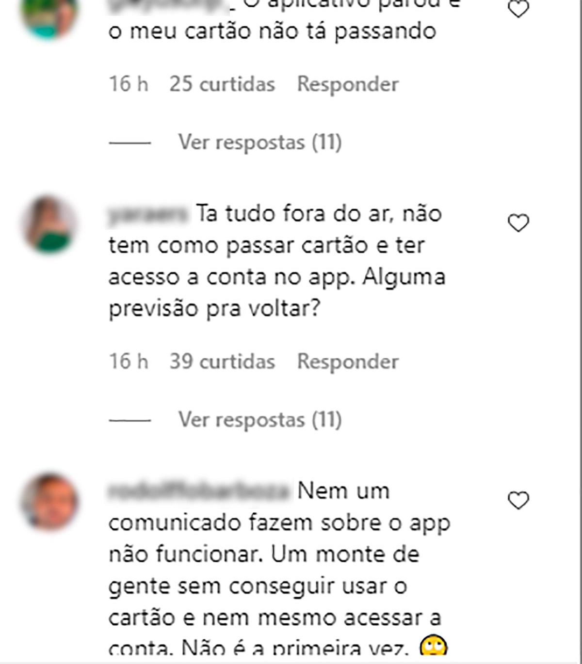The image size is (582, 664).
Task: Open blurred username before "Nem um comunicado"
Action: click(199, 491)
